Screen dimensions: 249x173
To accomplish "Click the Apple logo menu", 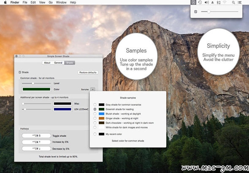I will point(5,2).
